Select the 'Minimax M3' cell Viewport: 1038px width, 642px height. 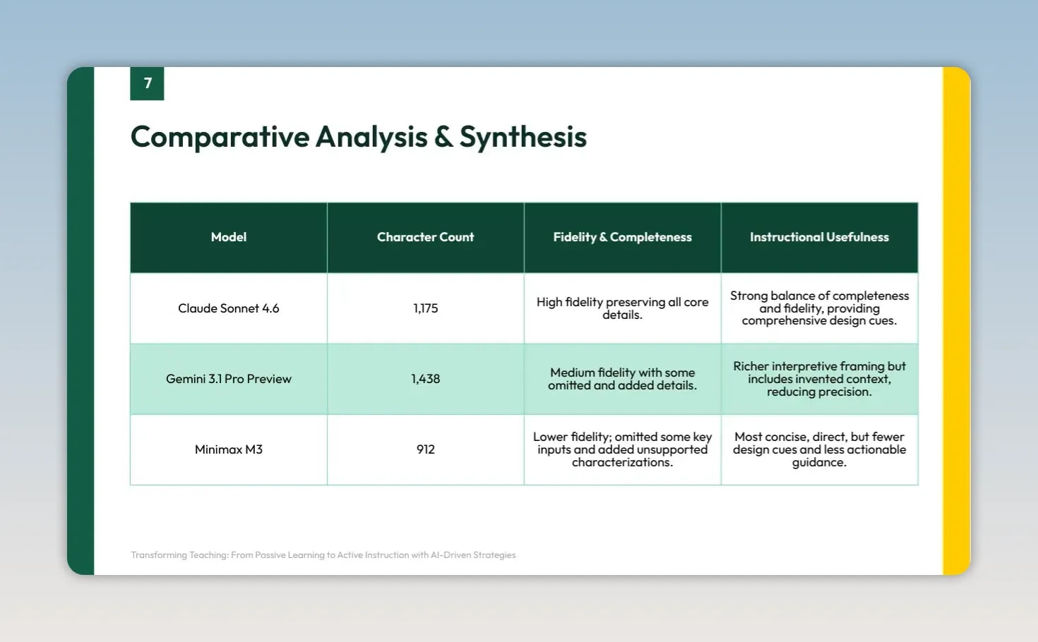[229, 449]
